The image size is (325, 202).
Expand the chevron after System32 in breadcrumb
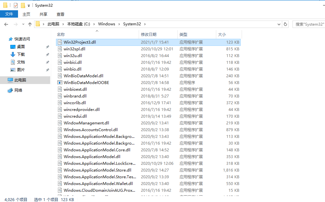pyautogui.click(x=145, y=24)
